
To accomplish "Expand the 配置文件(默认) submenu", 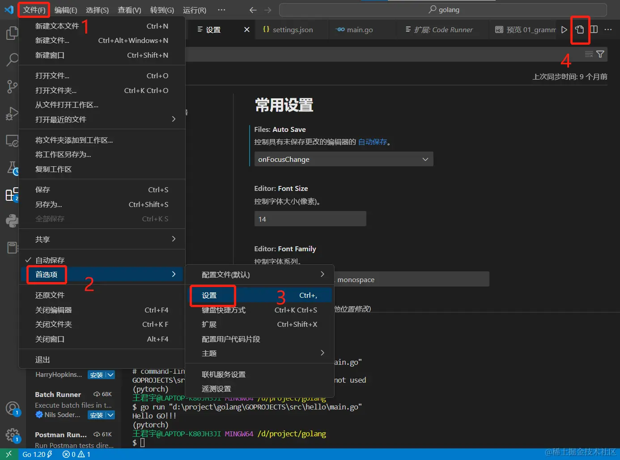I will [259, 274].
